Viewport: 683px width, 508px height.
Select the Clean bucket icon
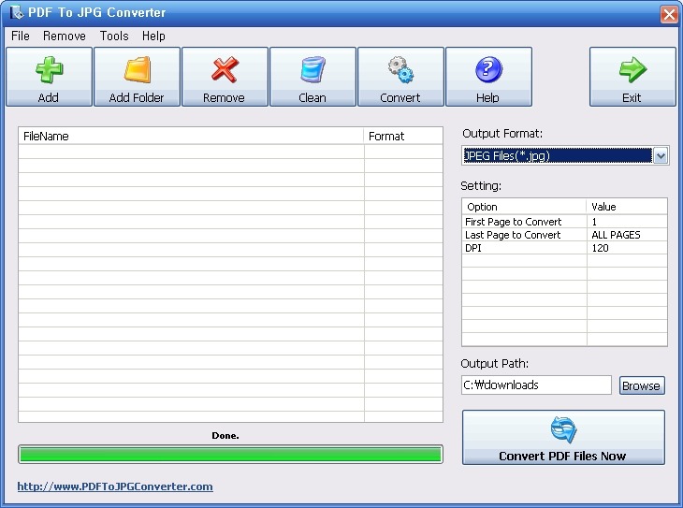(312, 70)
